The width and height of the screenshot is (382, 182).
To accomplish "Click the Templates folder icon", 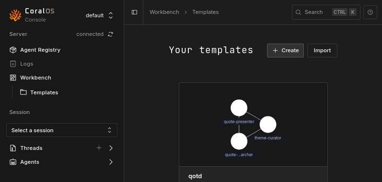I will pyautogui.click(x=23, y=92).
